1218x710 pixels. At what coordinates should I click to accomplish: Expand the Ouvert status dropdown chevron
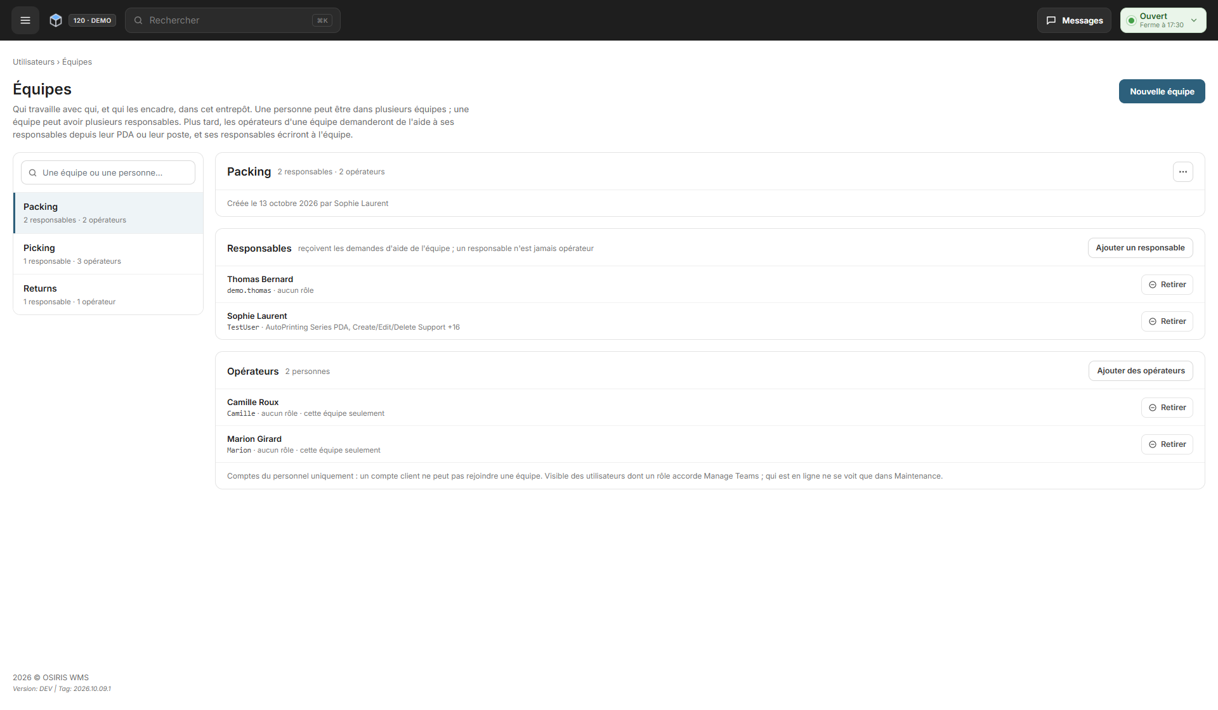1194,20
